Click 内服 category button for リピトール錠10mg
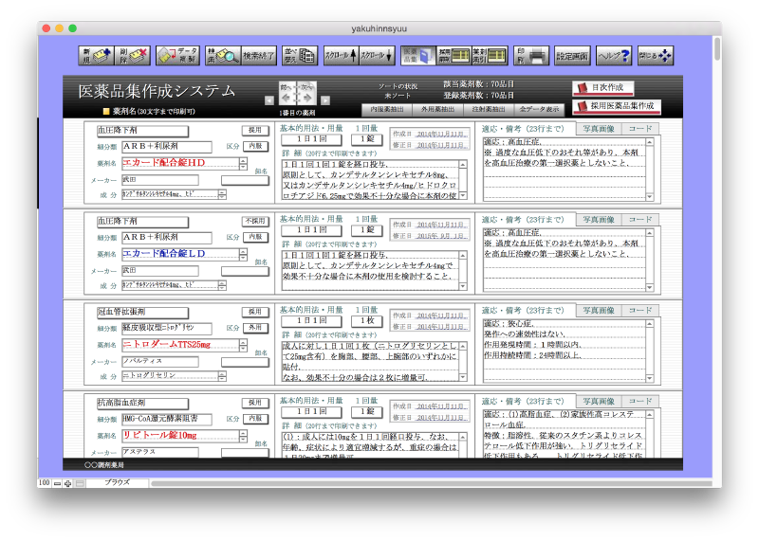Screen dimensions: 759x541 [x=255, y=419]
